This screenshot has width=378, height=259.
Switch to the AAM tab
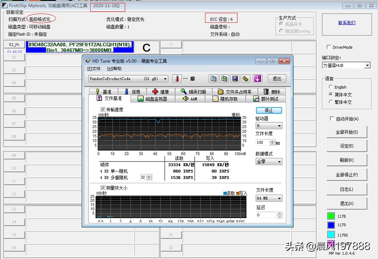190,99
